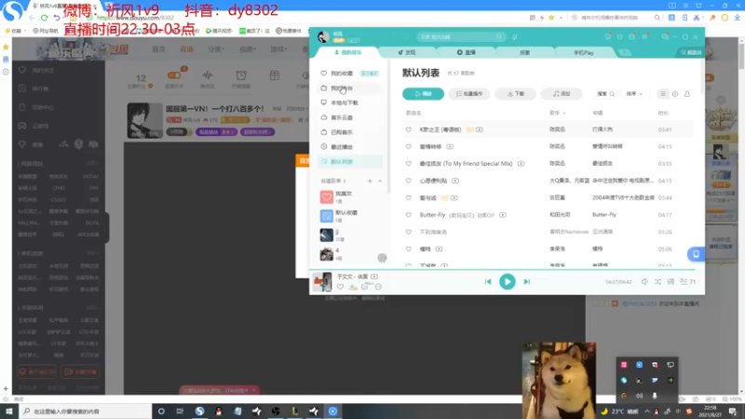Click the floating blue phone button
The width and height of the screenshot is (745, 419).
click(696, 253)
